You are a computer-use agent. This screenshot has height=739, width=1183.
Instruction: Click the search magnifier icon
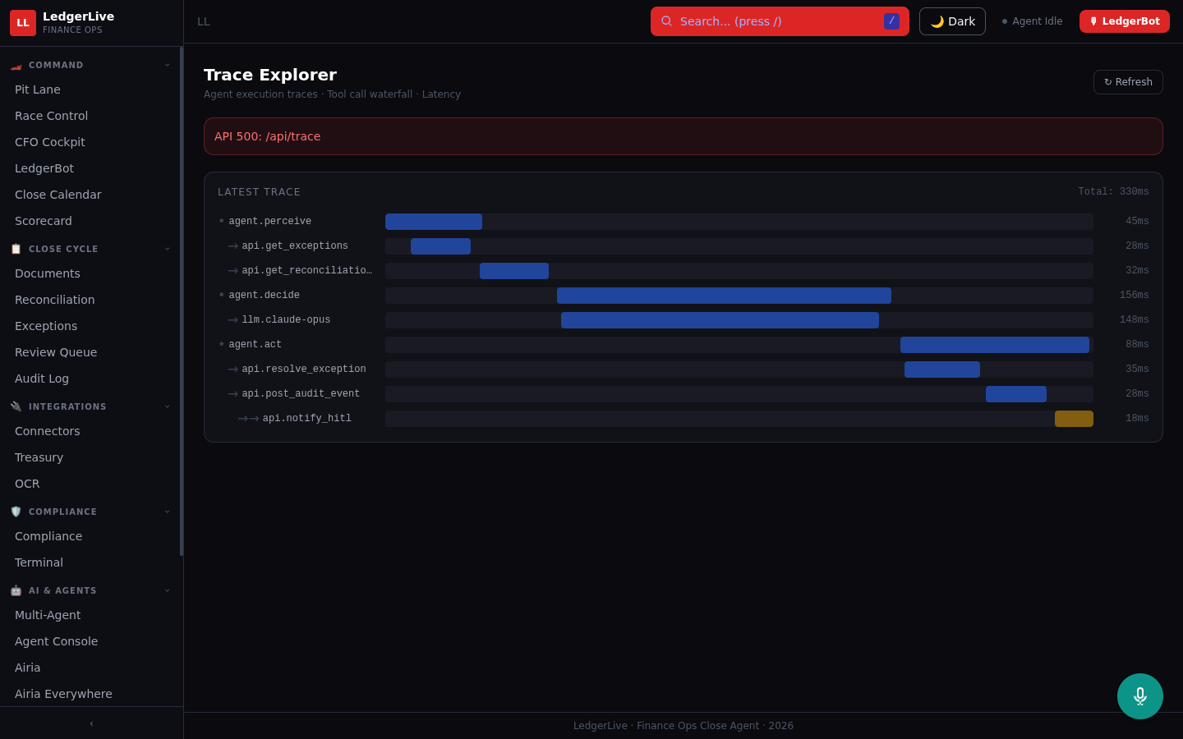pos(666,21)
